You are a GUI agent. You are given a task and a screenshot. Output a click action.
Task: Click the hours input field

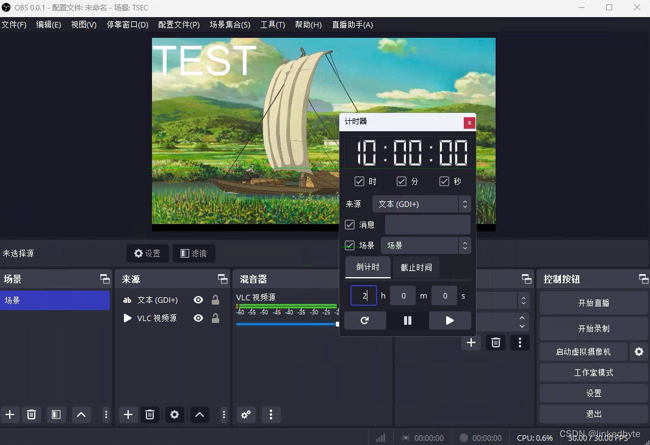coord(364,295)
